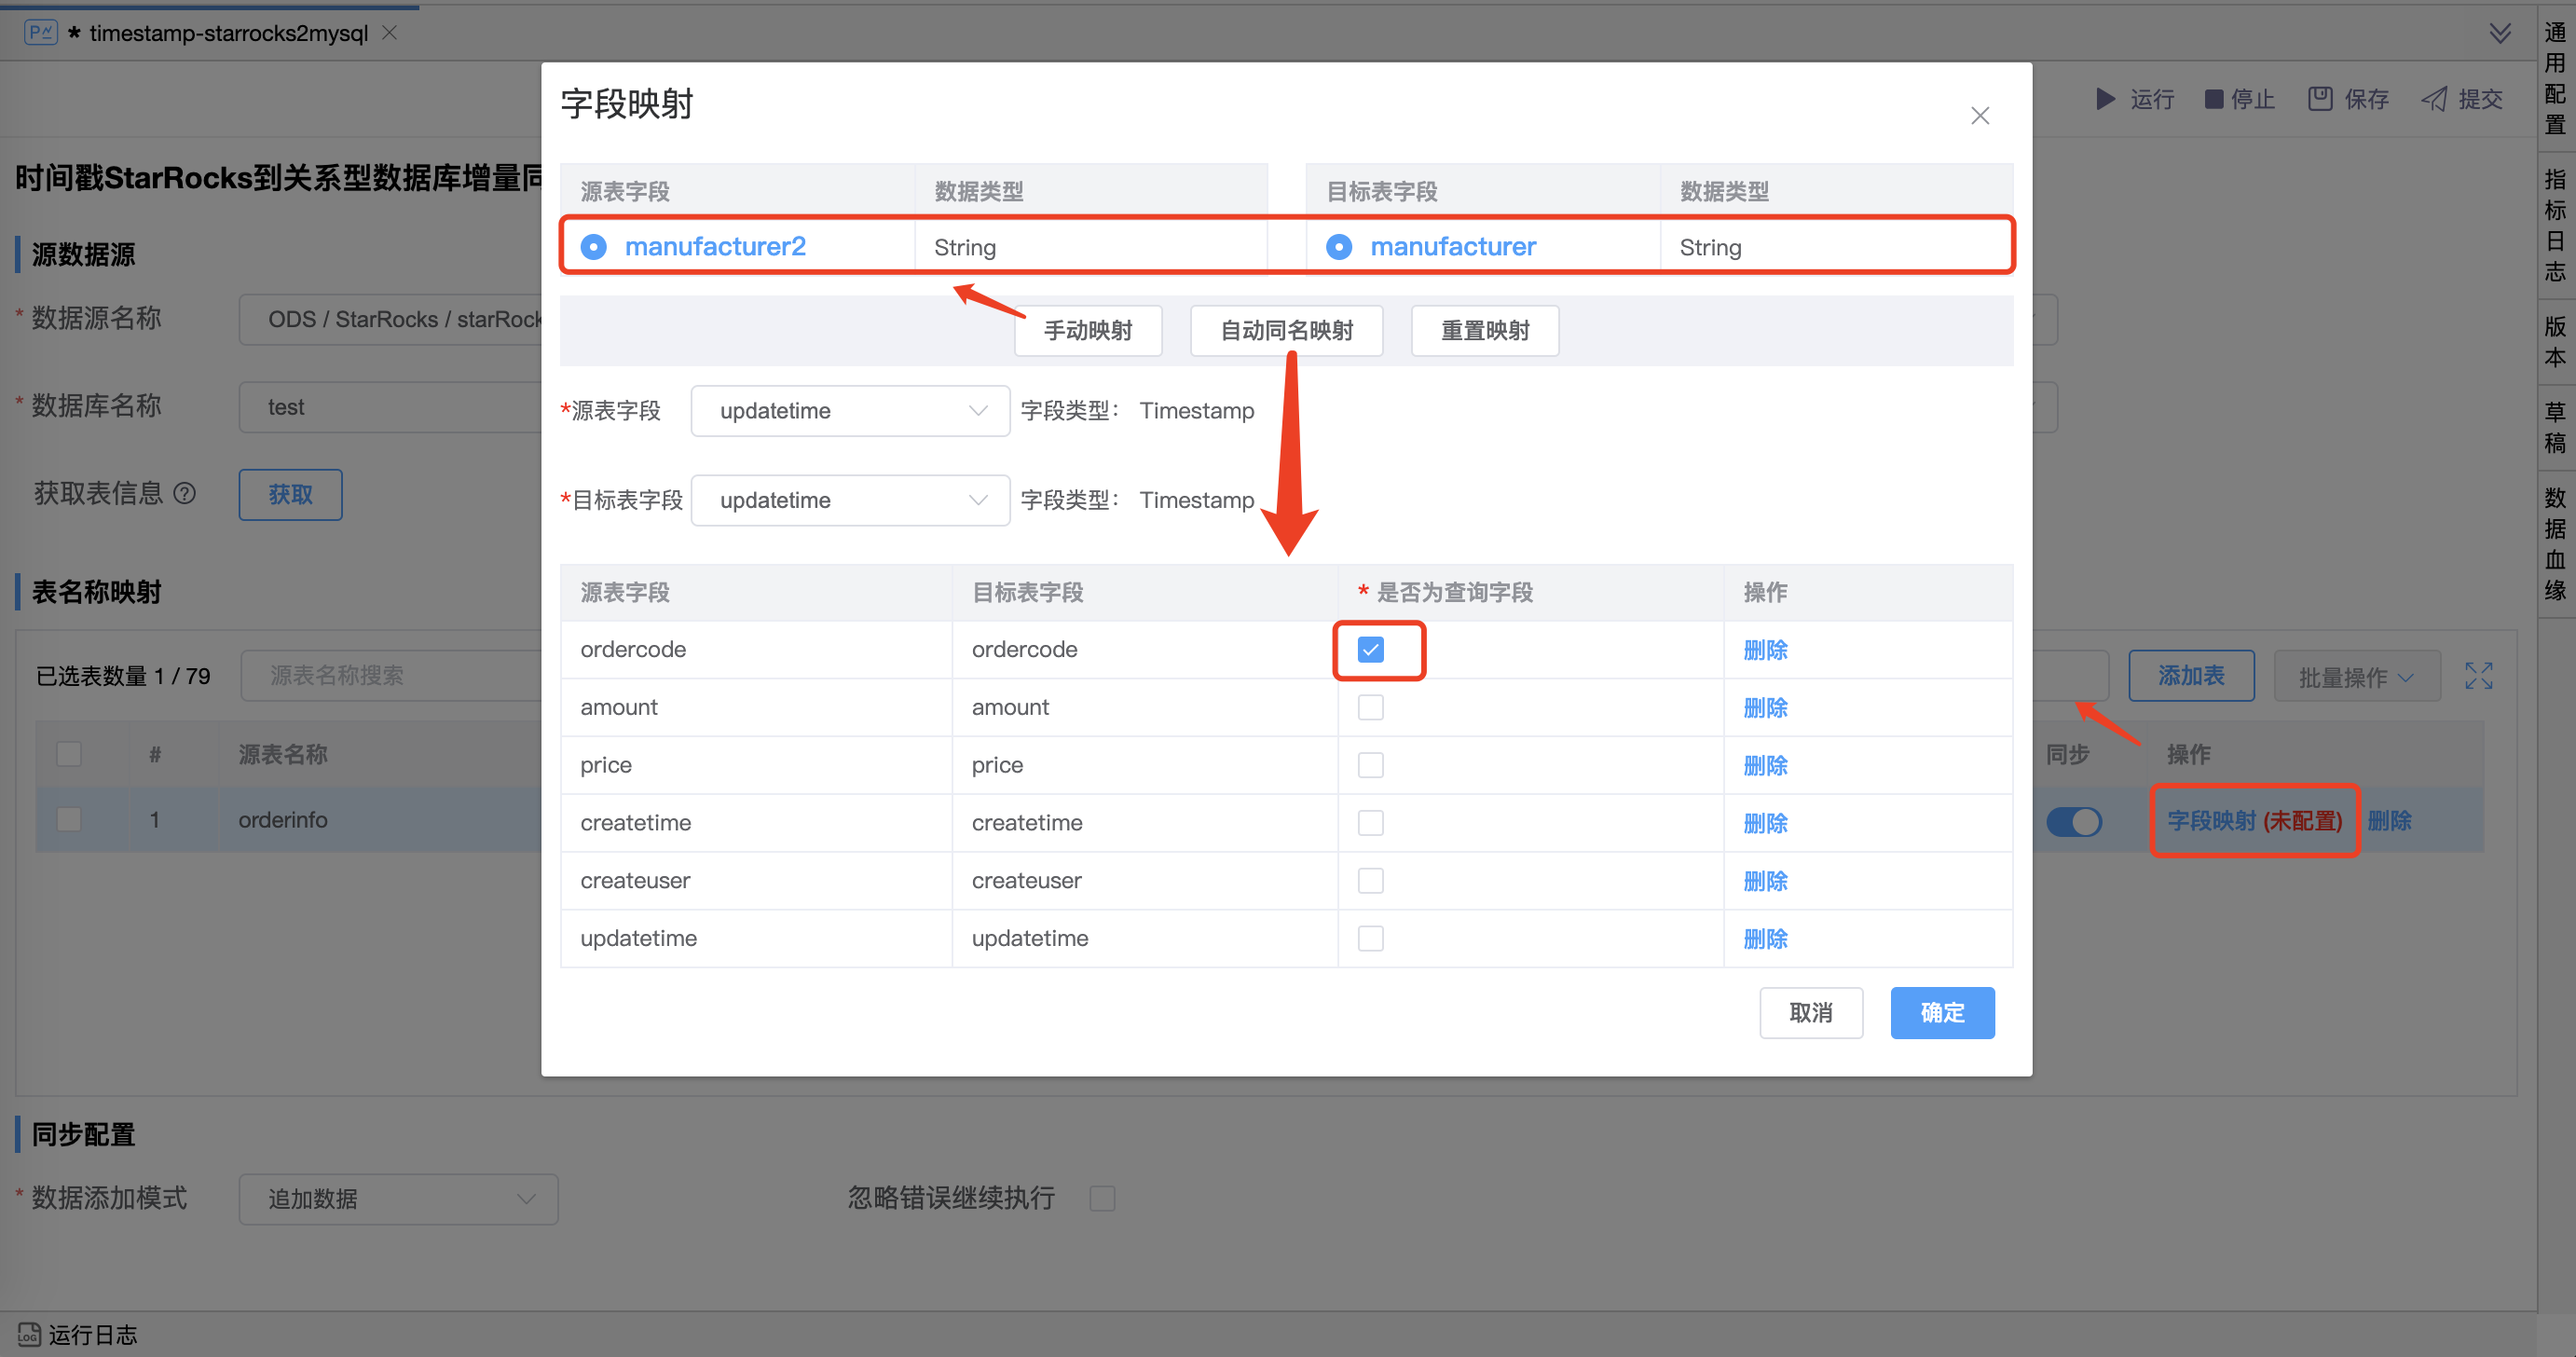Click the orderinfo source table name cell
This screenshot has width=2576, height=1357.
(x=283, y=820)
